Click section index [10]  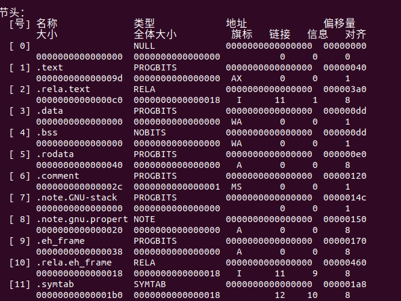click(x=20, y=262)
